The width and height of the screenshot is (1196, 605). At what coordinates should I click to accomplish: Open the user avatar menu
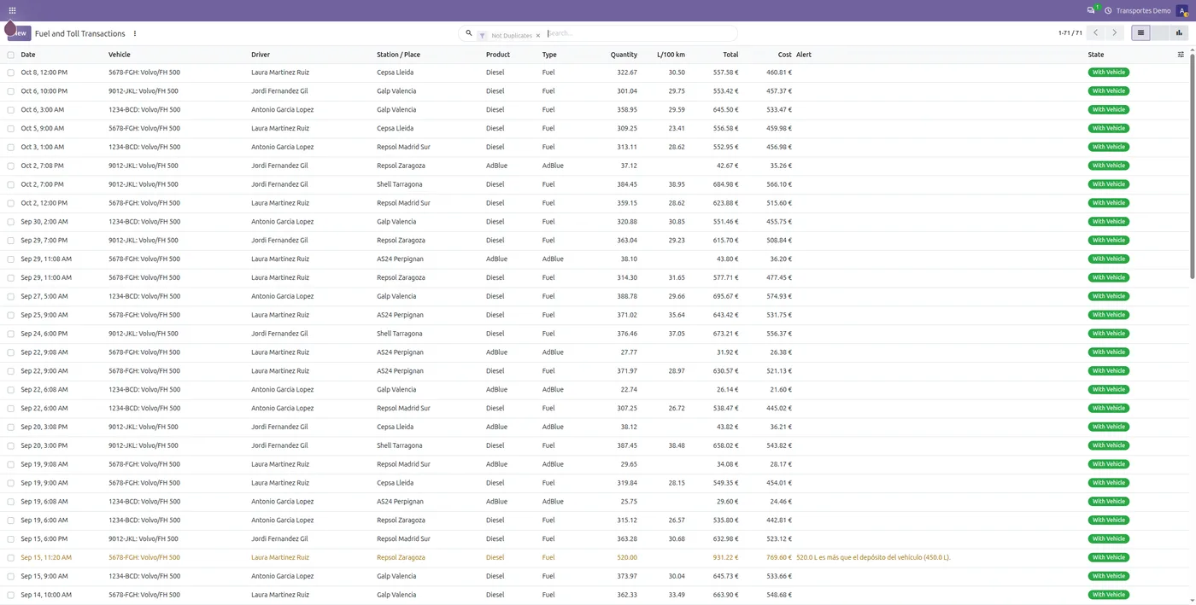[x=1182, y=10]
